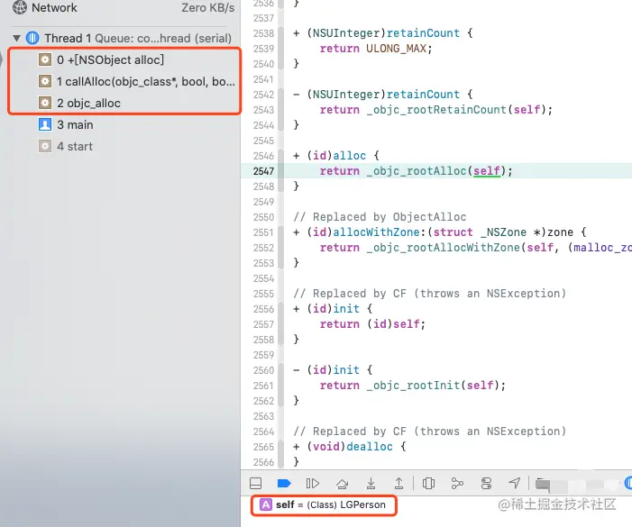The image size is (632, 527).
Task: Step out of the function
Action: point(399,483)
